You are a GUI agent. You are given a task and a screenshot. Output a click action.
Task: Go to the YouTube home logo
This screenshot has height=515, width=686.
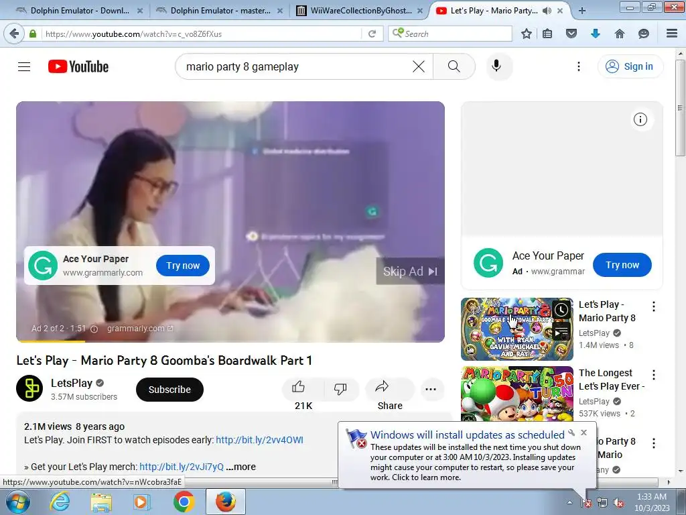(78, 66)
